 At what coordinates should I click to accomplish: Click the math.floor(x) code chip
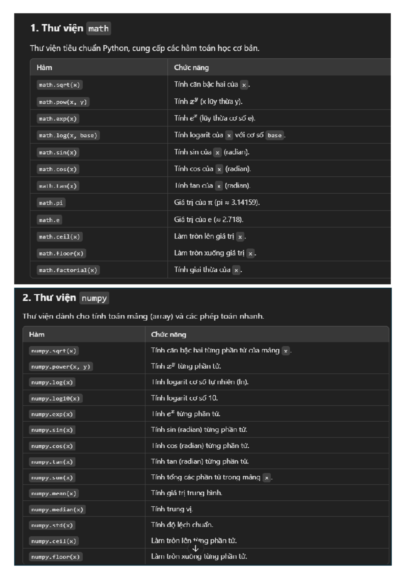[61, 253]
